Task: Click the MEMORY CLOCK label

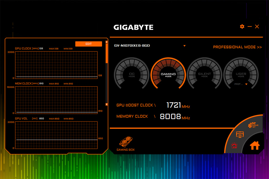Action: pos(132,117)
